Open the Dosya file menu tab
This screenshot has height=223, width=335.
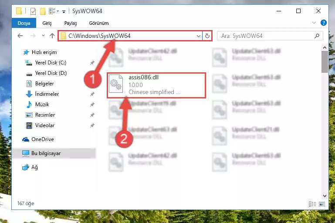(x=24, y=23)
